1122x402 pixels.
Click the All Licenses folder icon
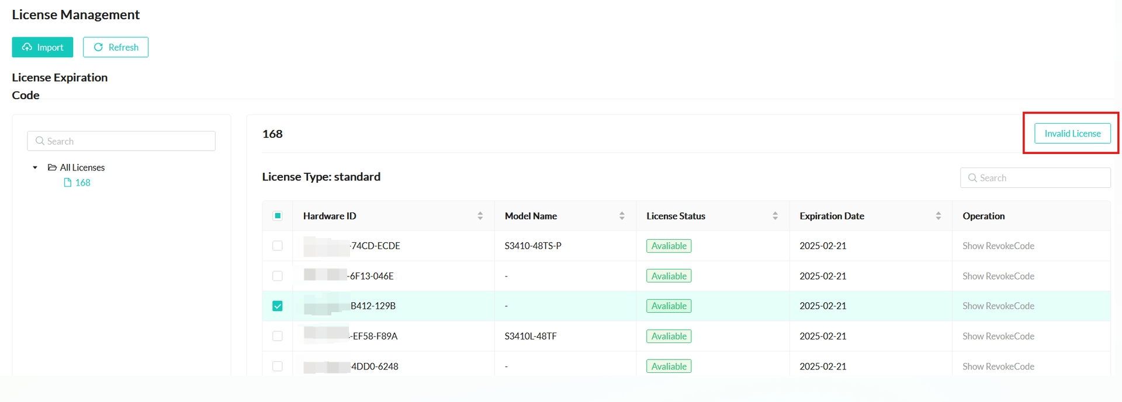point(52,167)
